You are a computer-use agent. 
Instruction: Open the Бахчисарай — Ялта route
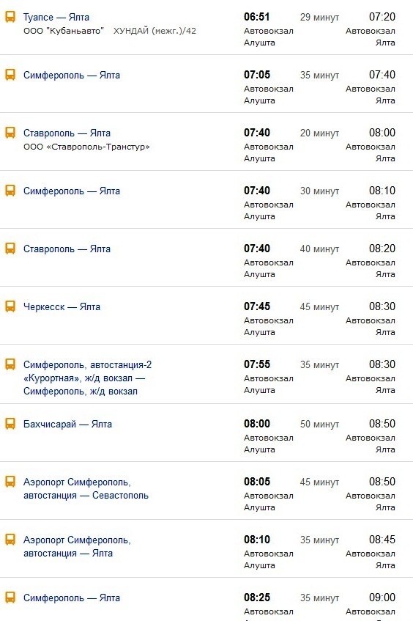coord(67,424)
